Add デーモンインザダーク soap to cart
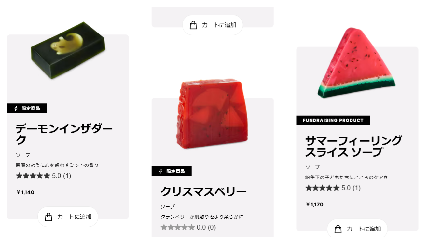 68,217
